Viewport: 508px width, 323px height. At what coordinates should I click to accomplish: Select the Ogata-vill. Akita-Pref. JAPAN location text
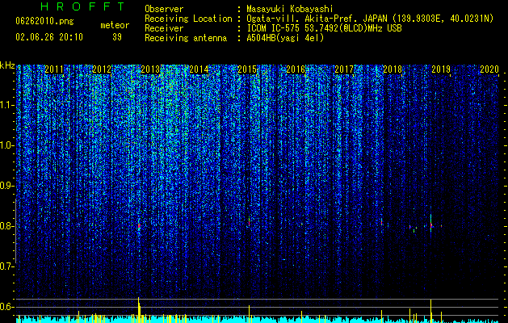click(370, 19)
